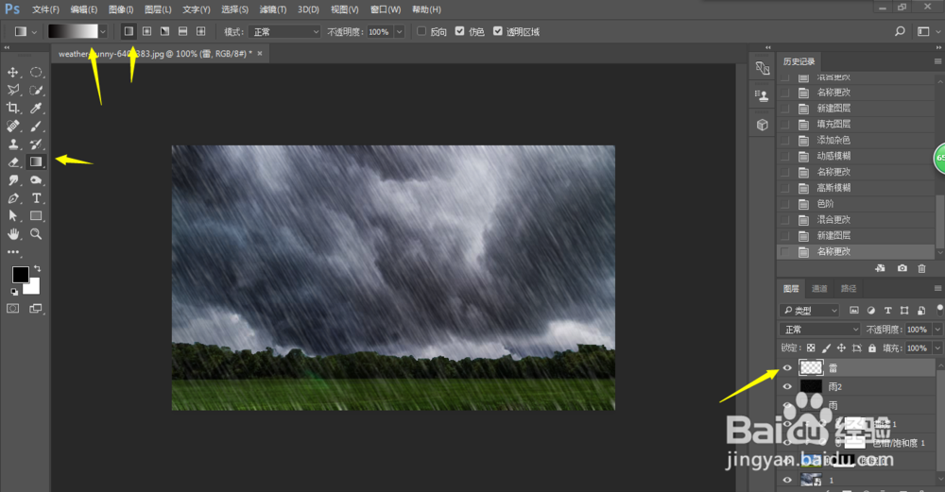Select the Move tool

(12, 73)
